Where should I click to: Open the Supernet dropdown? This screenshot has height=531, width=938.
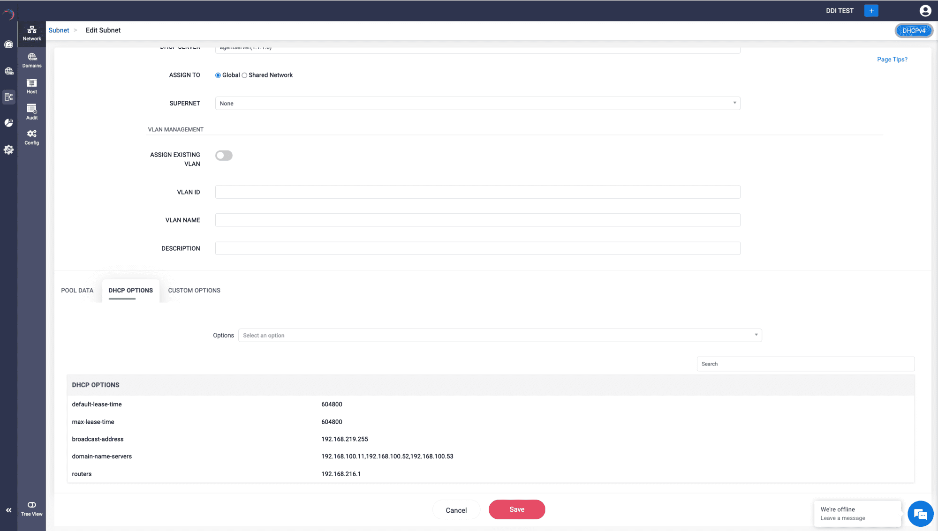[477, 104]
